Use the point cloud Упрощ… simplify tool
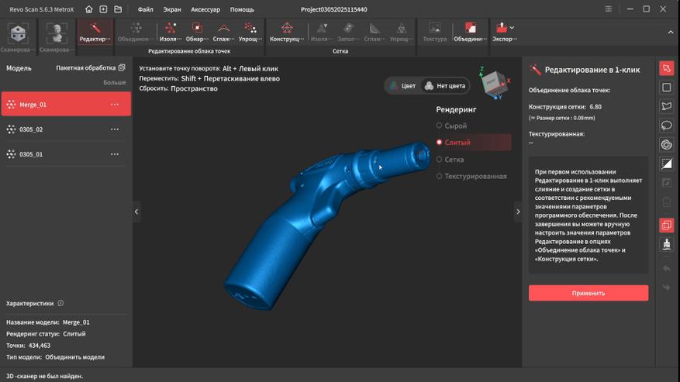The height and width of the screenshot is (382, 680). pos(250,32)
